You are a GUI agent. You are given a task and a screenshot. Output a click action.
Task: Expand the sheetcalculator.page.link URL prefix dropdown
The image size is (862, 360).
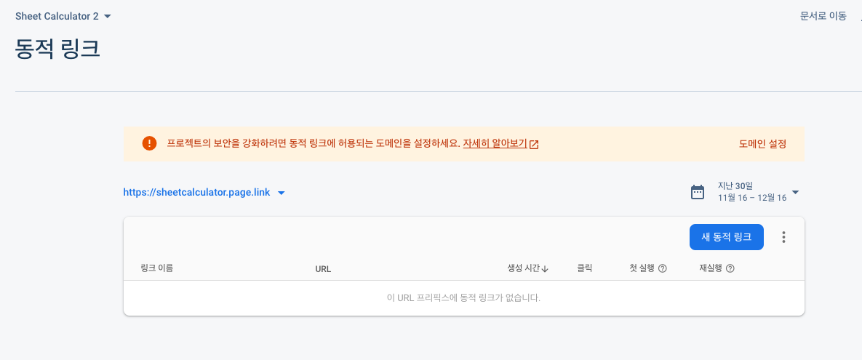[x=204, y=193]
